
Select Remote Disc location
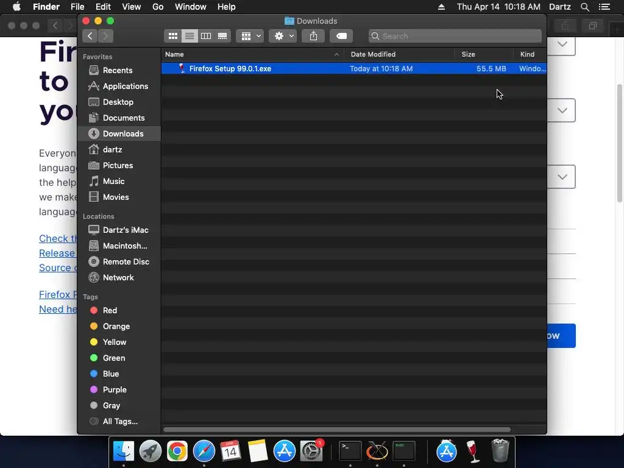(x=119, y=262)
